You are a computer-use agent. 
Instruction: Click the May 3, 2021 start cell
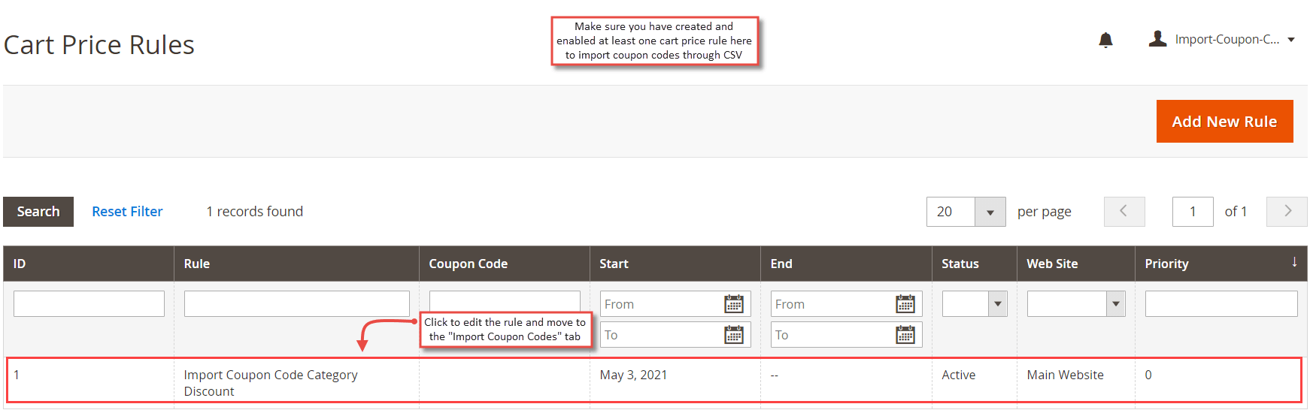pos(633,375)
